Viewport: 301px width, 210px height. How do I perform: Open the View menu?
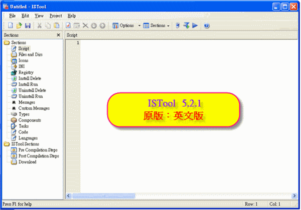(39, 16)
